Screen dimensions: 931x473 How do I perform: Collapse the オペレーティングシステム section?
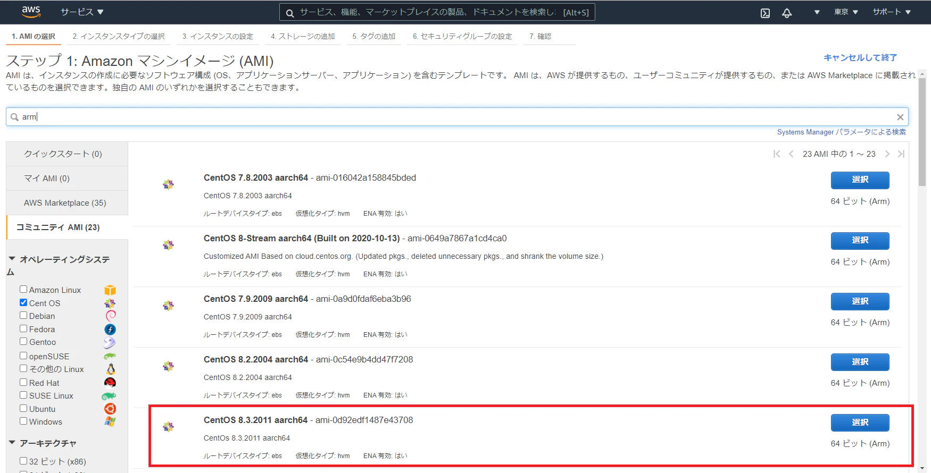coord(12,259)
